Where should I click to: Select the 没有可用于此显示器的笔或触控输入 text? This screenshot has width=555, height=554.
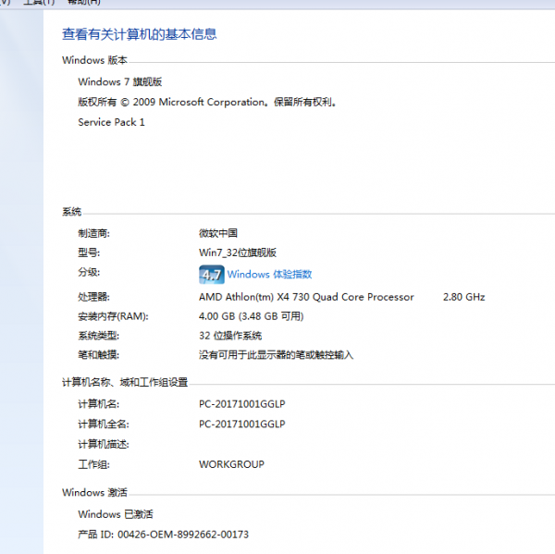click(x=276, y=355)
